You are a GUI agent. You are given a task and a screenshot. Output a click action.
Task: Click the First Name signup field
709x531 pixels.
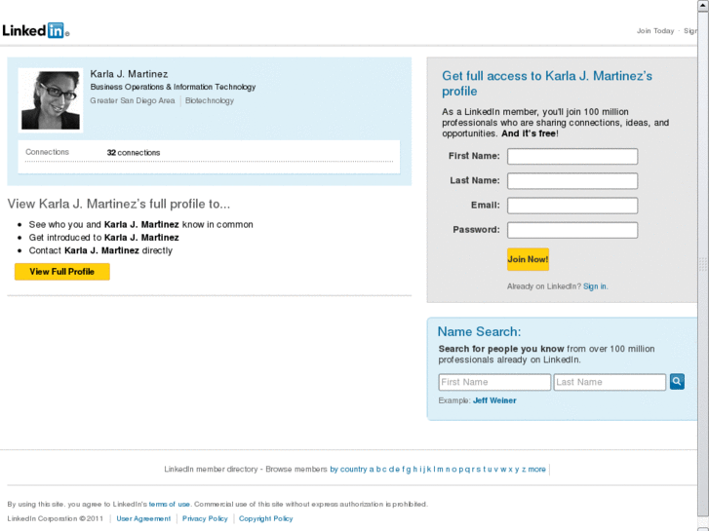572,156
